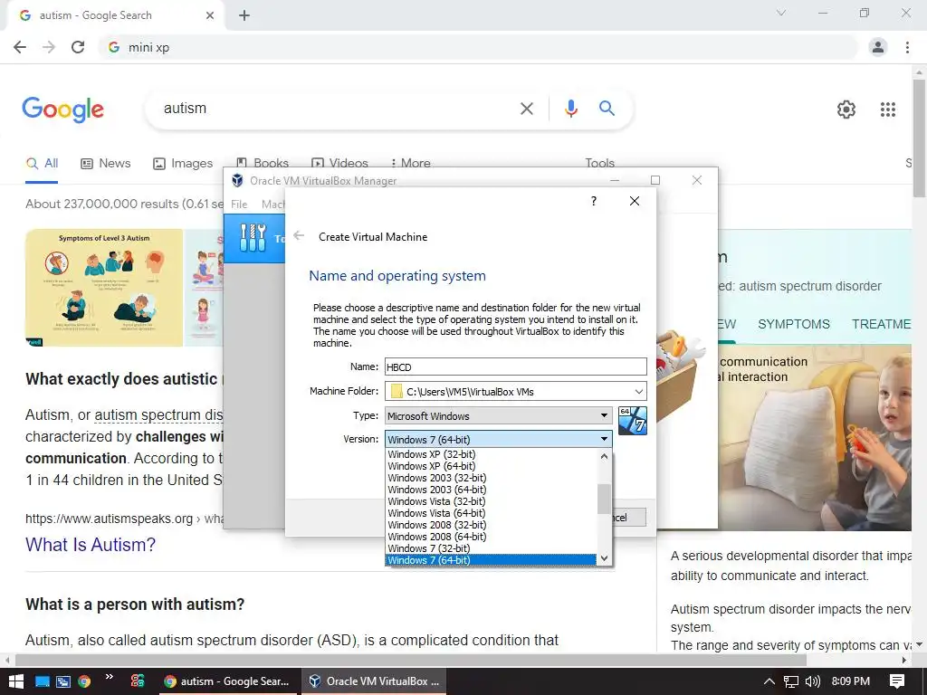The width and height of the screenshot is (927, 695).
Task: Click the page's horizontal scrollbar
Action: coord(411,660)
